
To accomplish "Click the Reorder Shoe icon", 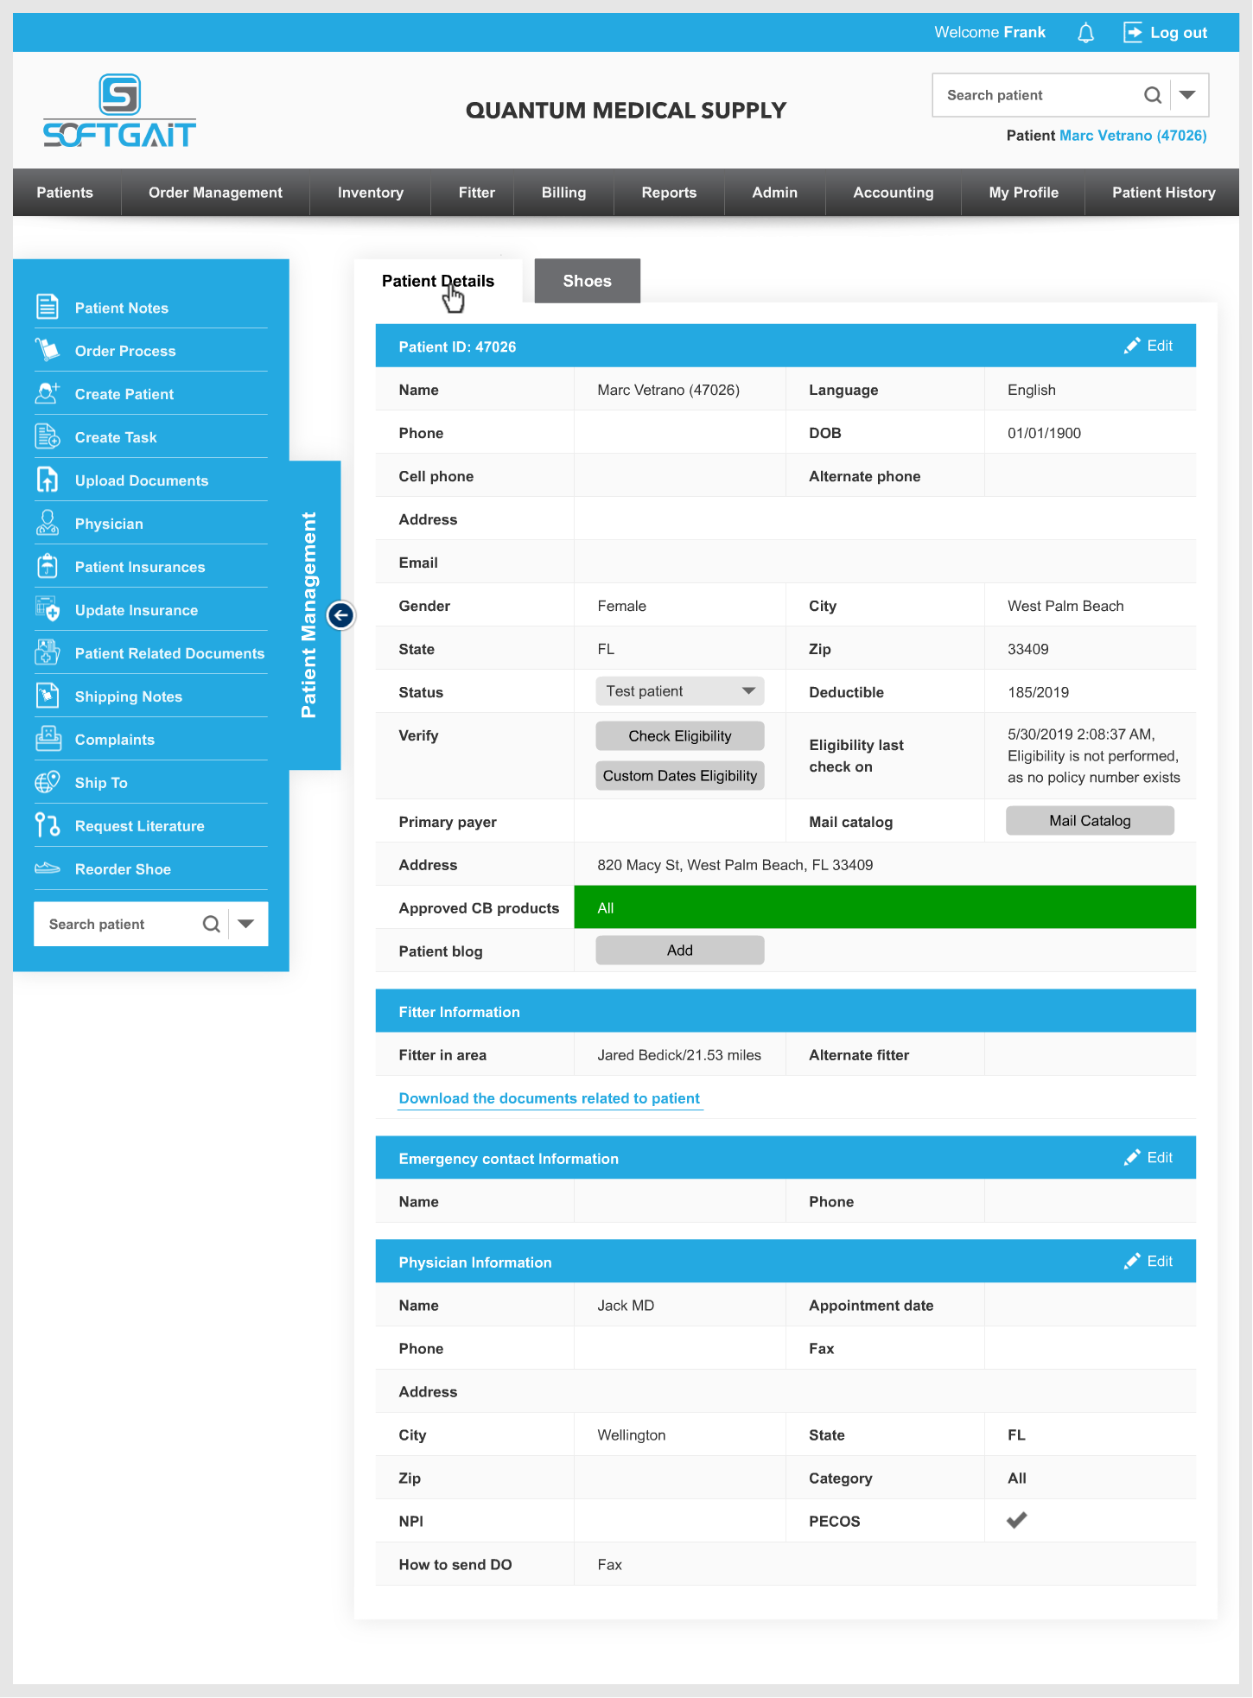I will [x=48, y=868].
